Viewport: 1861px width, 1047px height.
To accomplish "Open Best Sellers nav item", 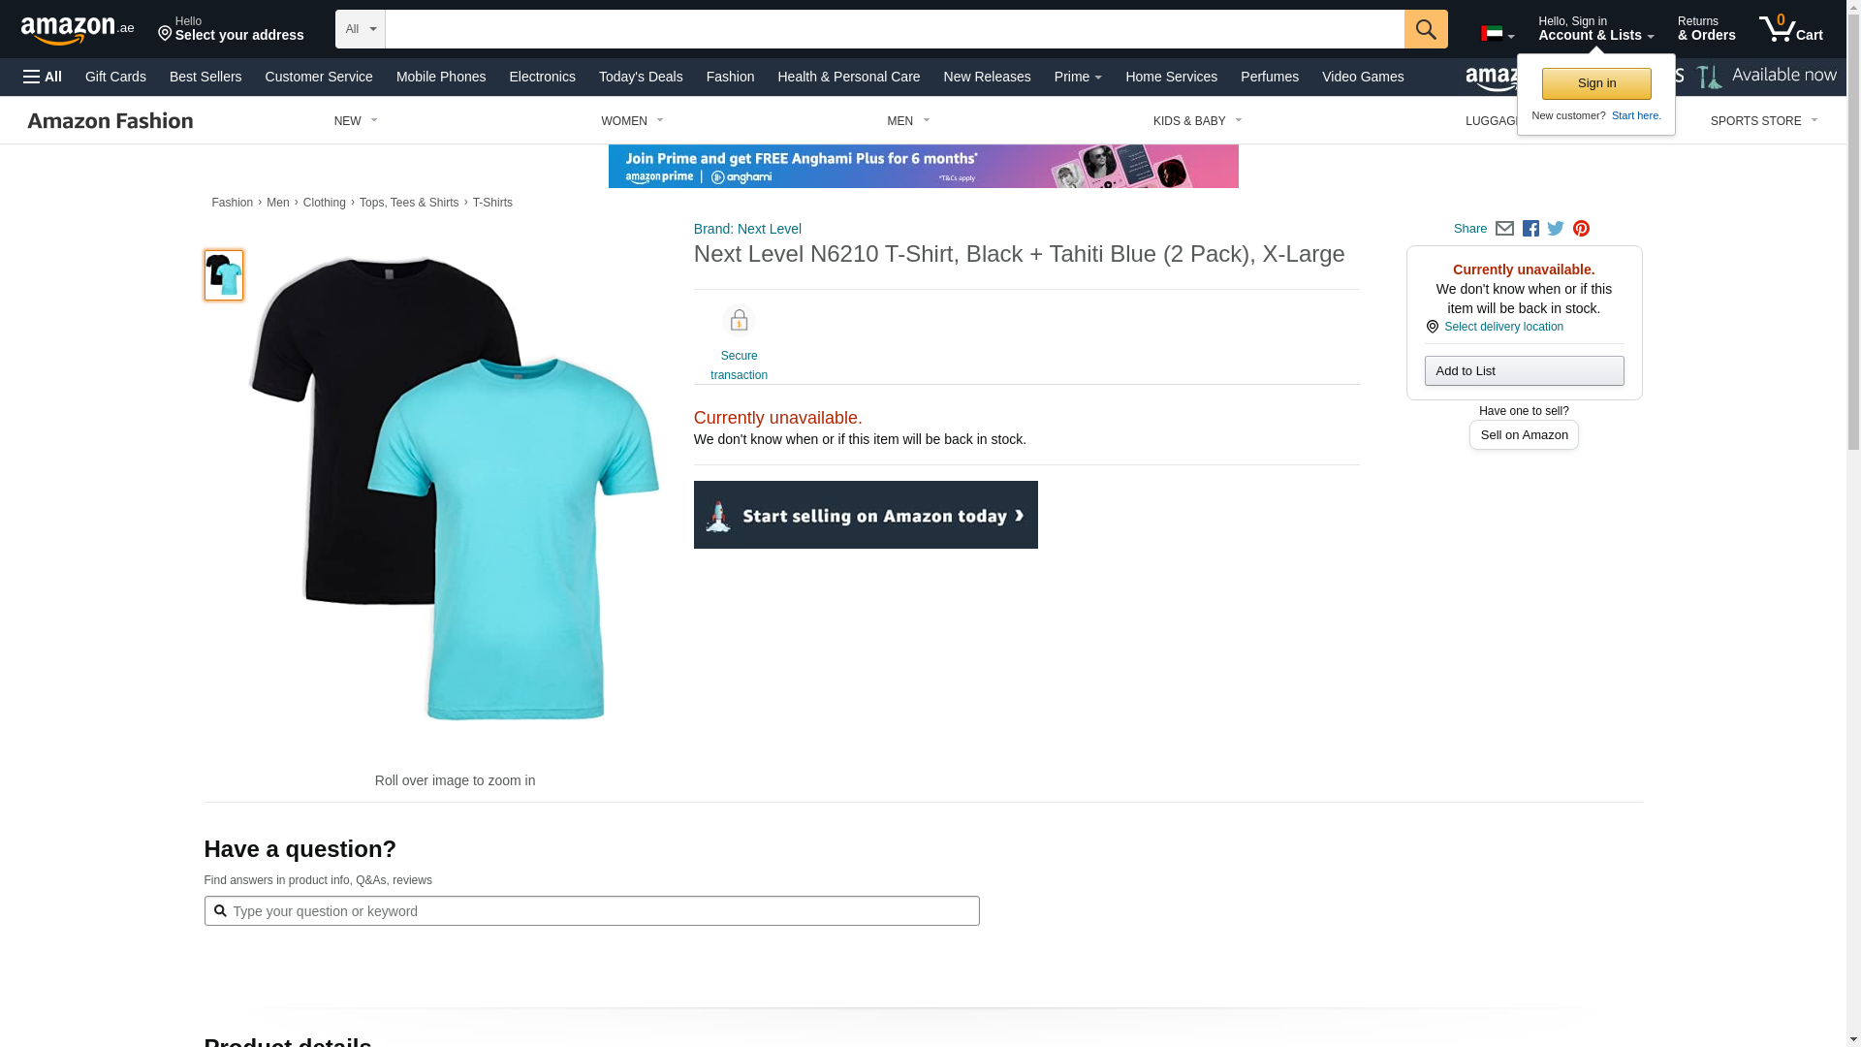I will pyautogui.click(x=205, y=77).
